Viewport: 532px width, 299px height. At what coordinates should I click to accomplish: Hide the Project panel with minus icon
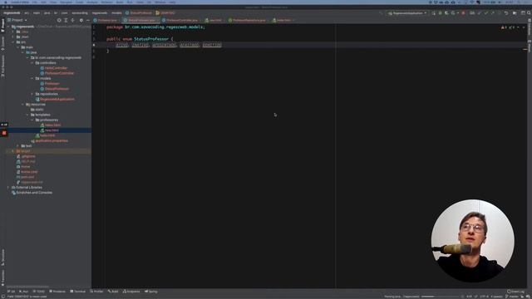click(88, 20)
